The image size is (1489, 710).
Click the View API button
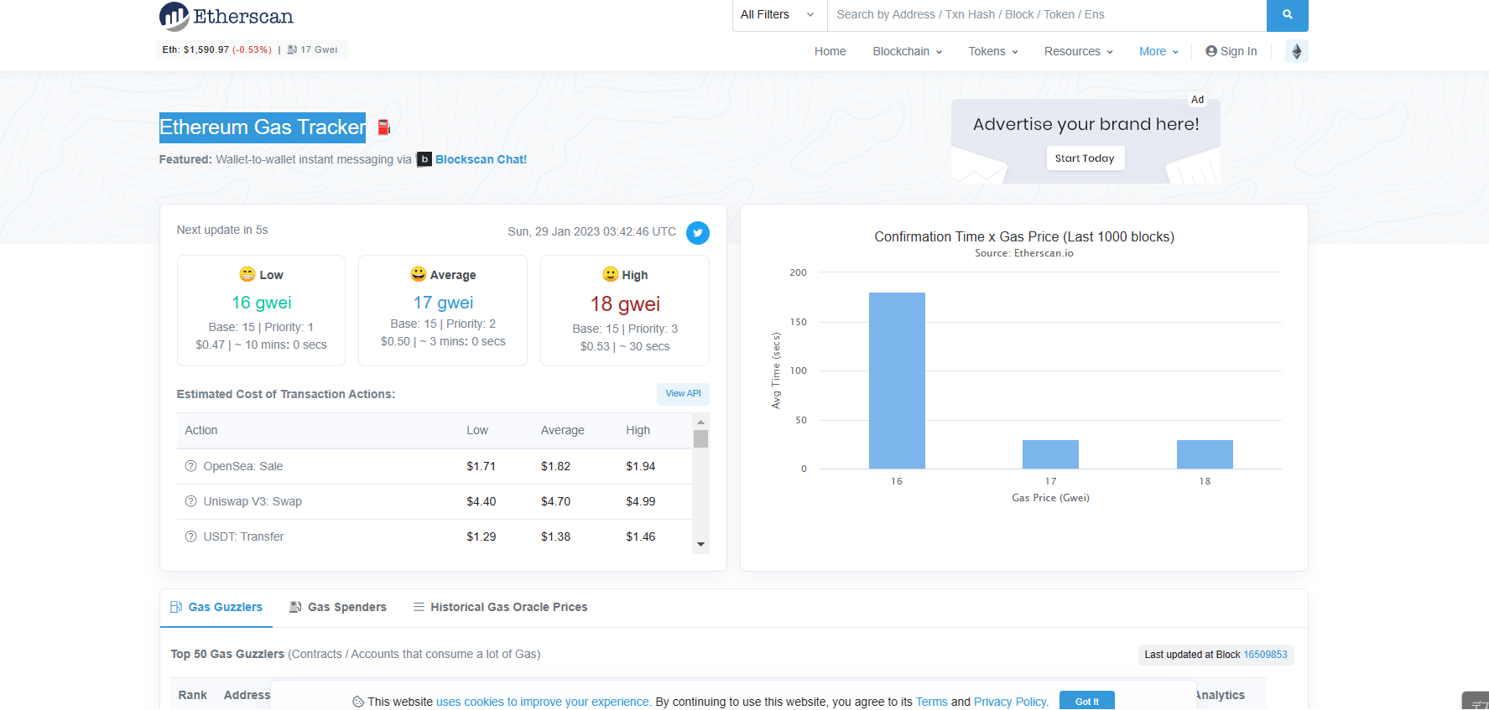[683, 393]
